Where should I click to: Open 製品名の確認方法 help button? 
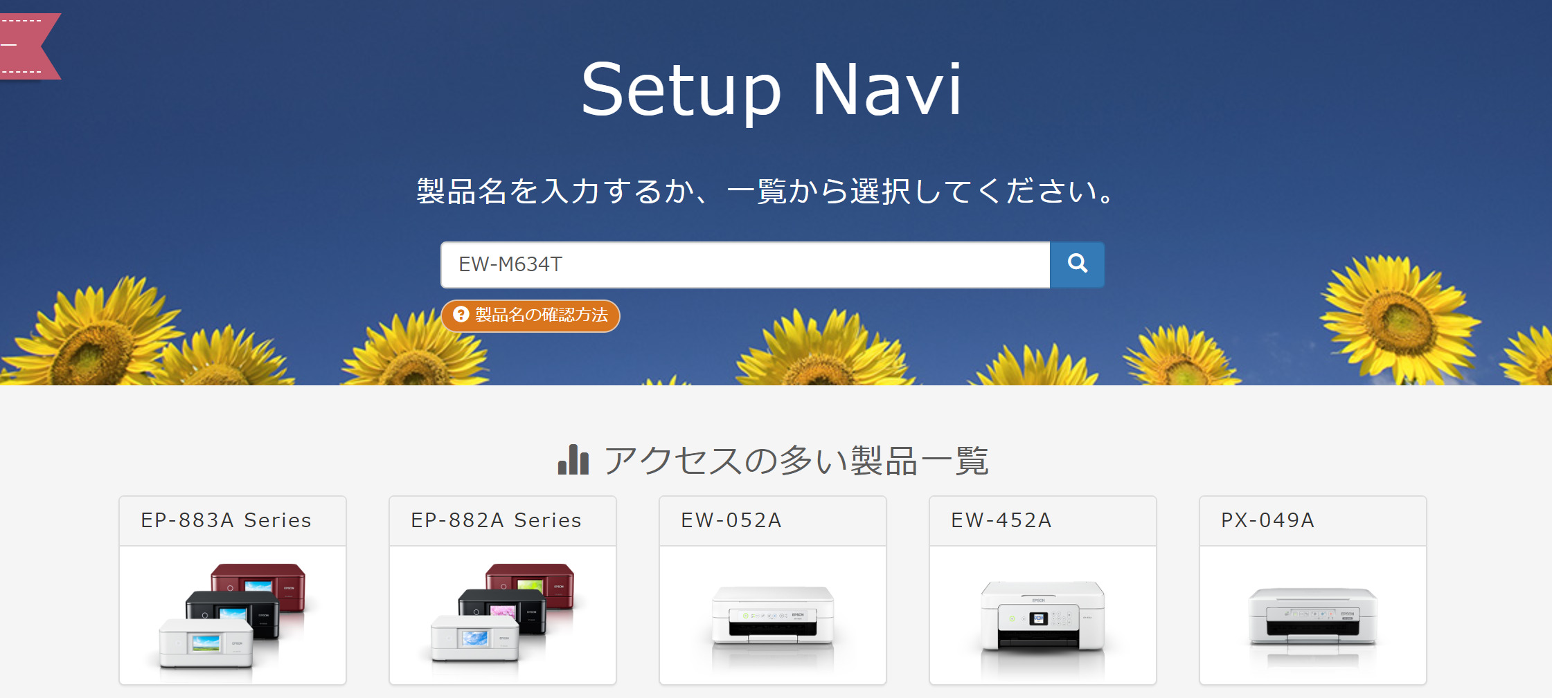coord(530,315)
